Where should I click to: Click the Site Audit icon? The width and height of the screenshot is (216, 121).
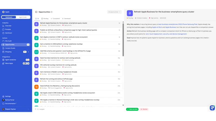(3, 41)
